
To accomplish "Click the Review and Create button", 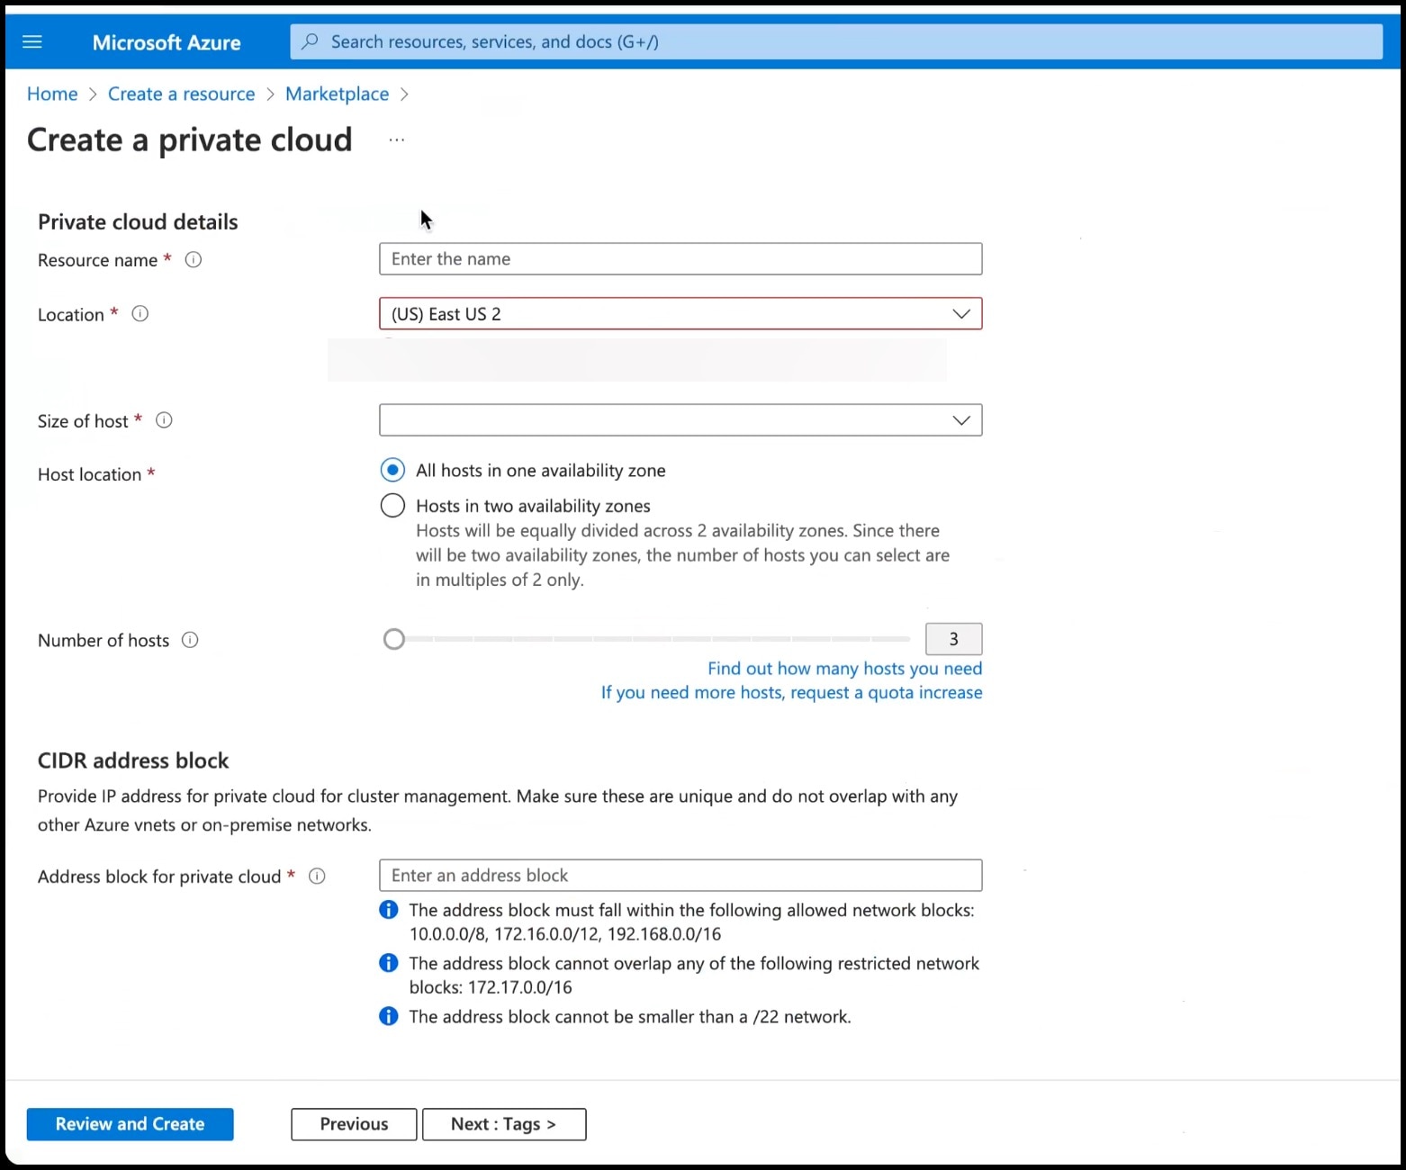I will [130, 1124].
